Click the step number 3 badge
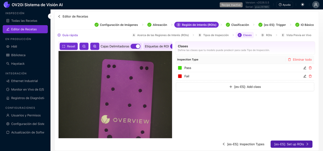This screenshot has width=323, height=151. (x=178, y=25)
